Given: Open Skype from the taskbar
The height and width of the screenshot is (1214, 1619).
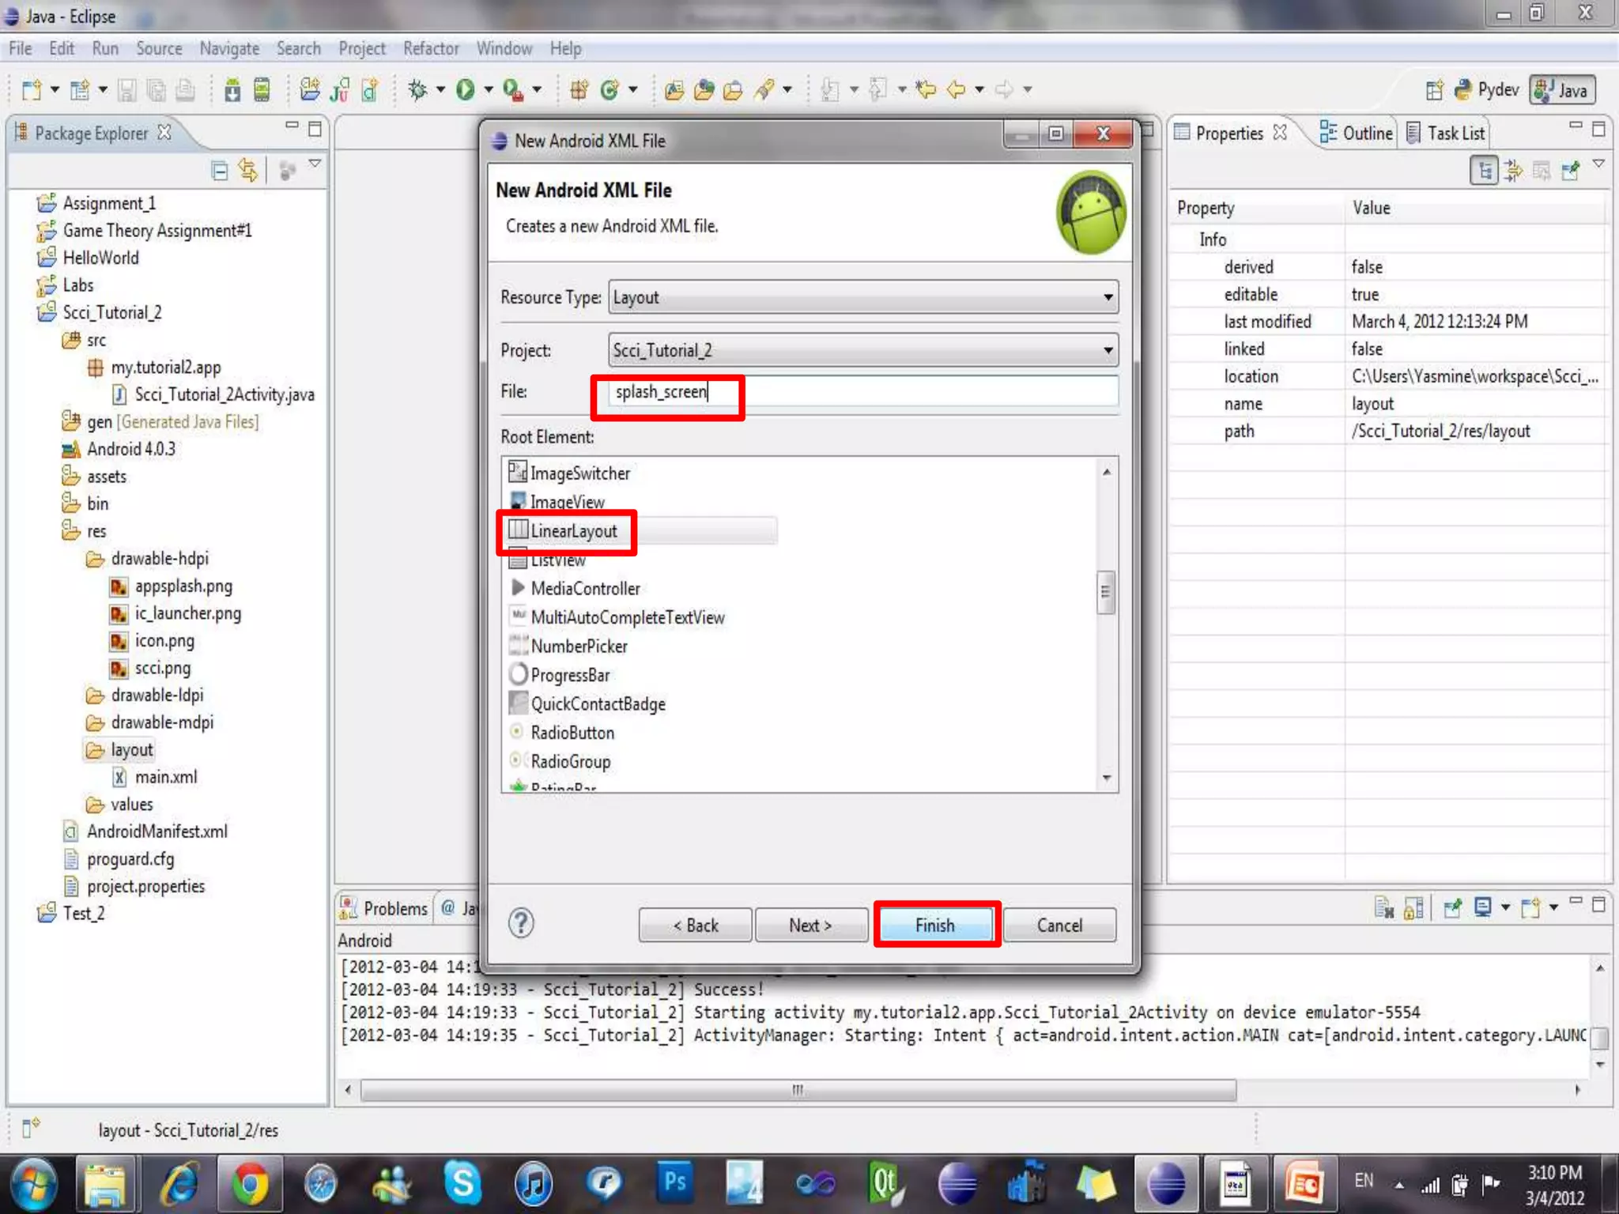Looking at the screenshot, I should [x=462, y=1185].
